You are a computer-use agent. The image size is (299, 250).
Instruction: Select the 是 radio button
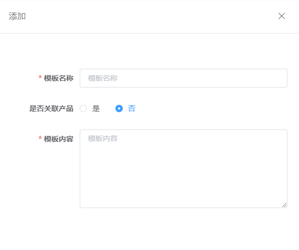(83, 108)
